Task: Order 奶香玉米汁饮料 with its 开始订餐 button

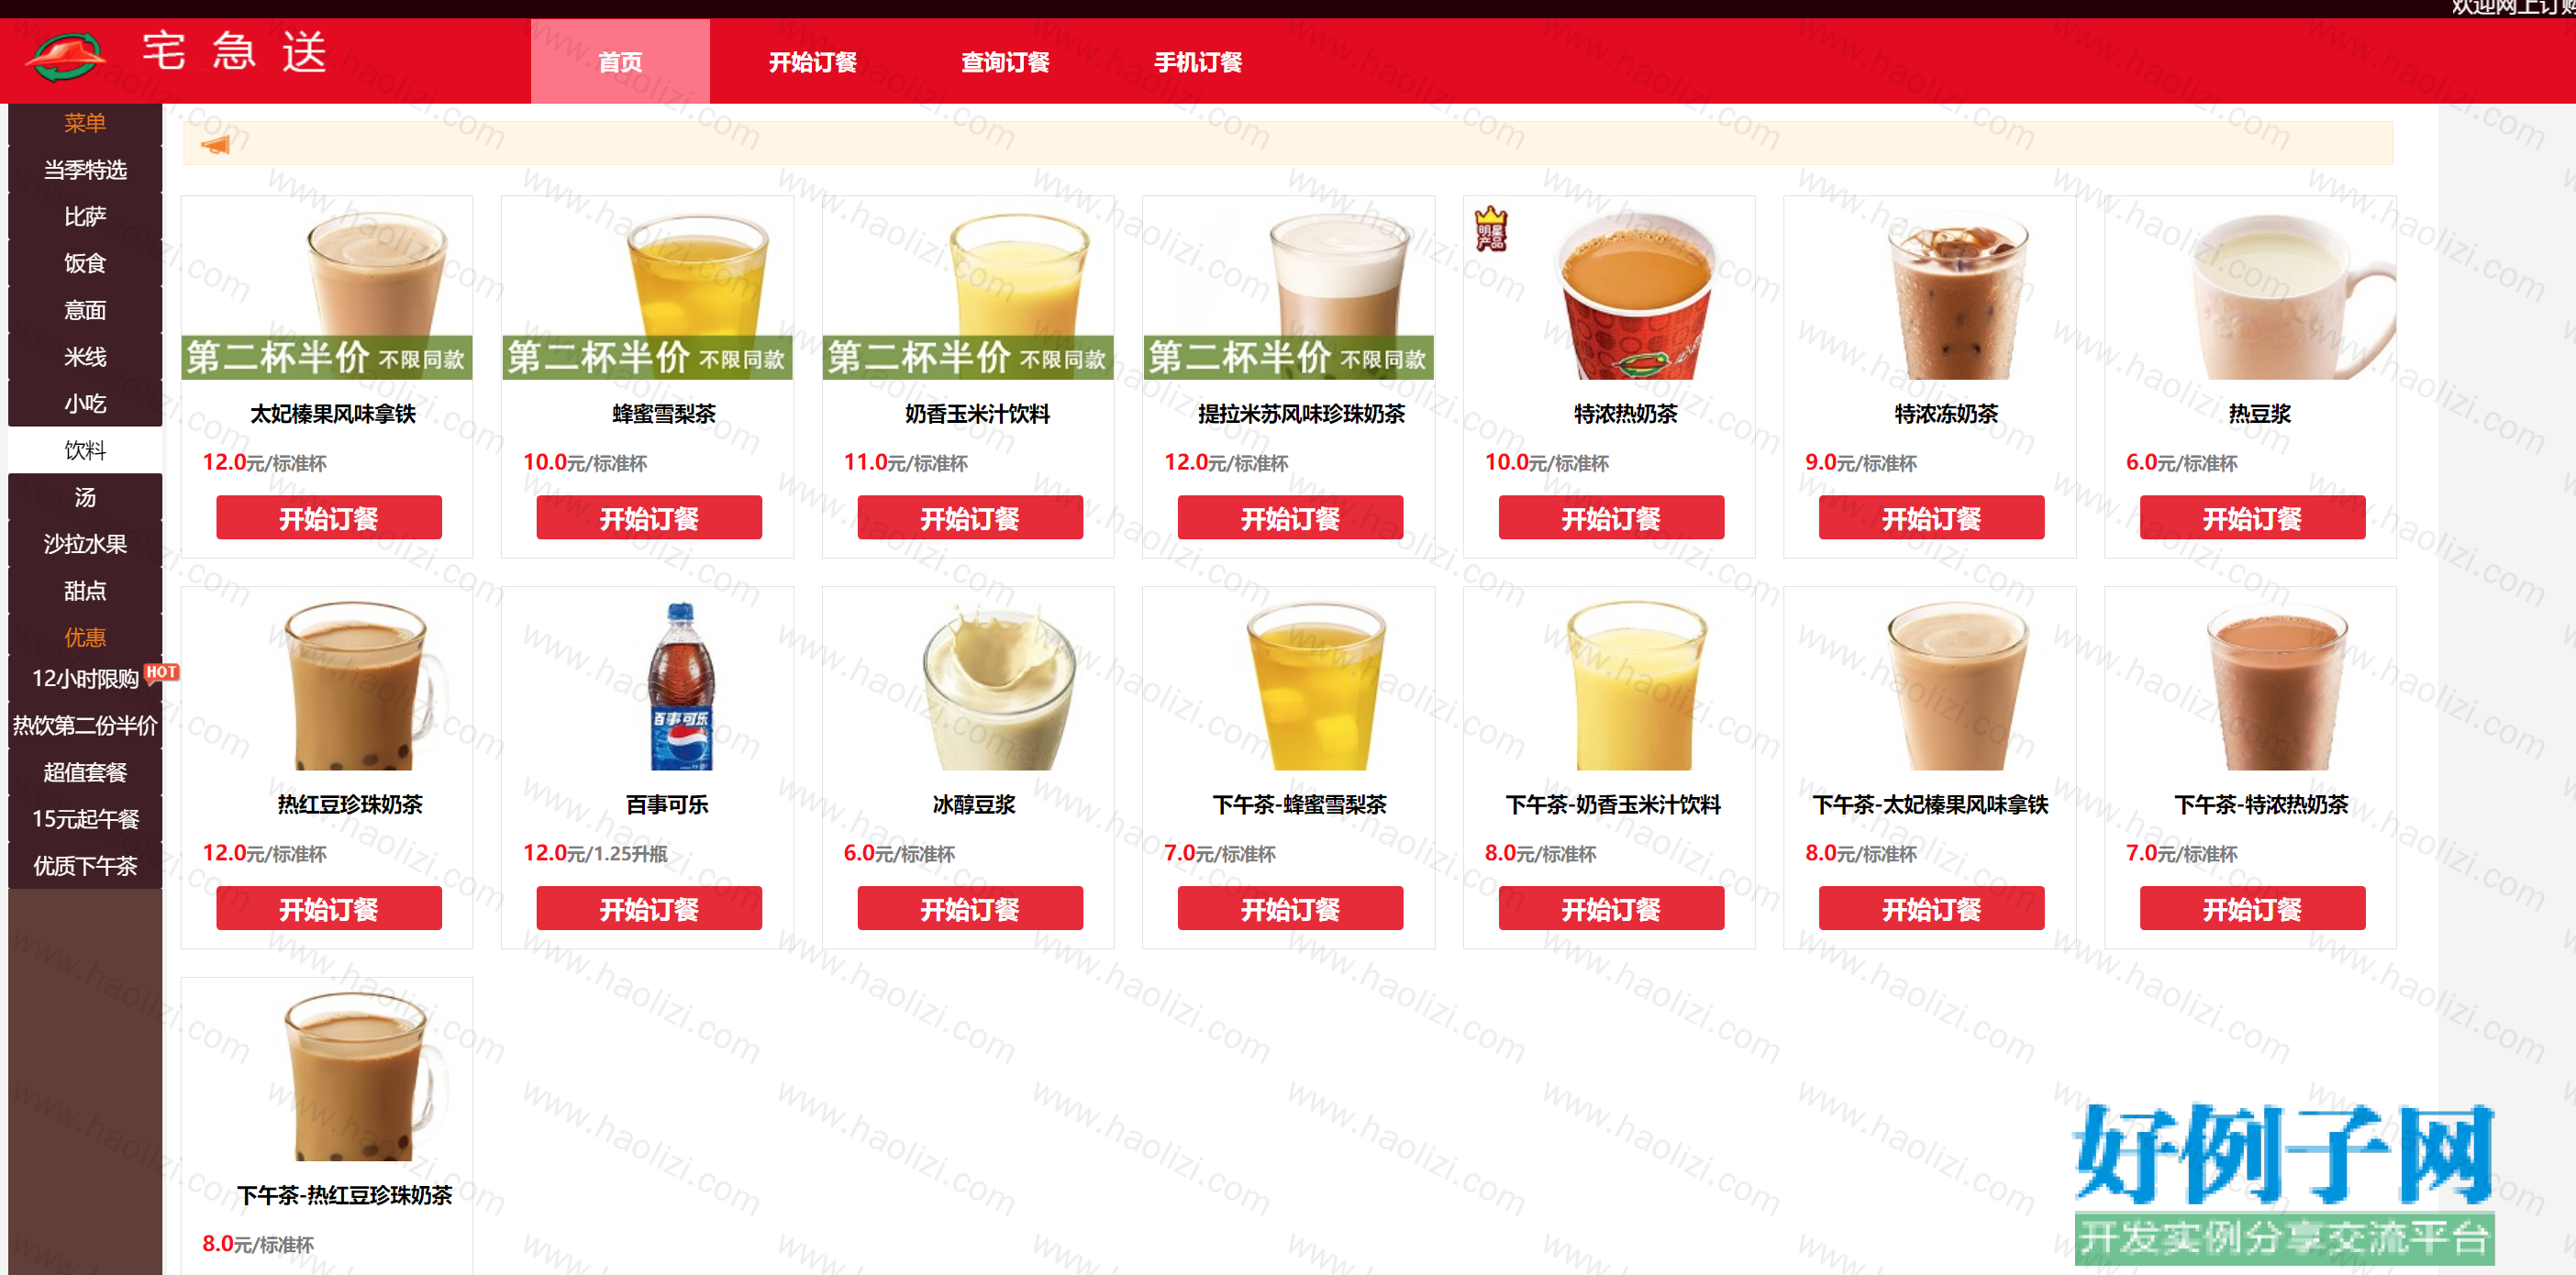Action: pos(970,518)
